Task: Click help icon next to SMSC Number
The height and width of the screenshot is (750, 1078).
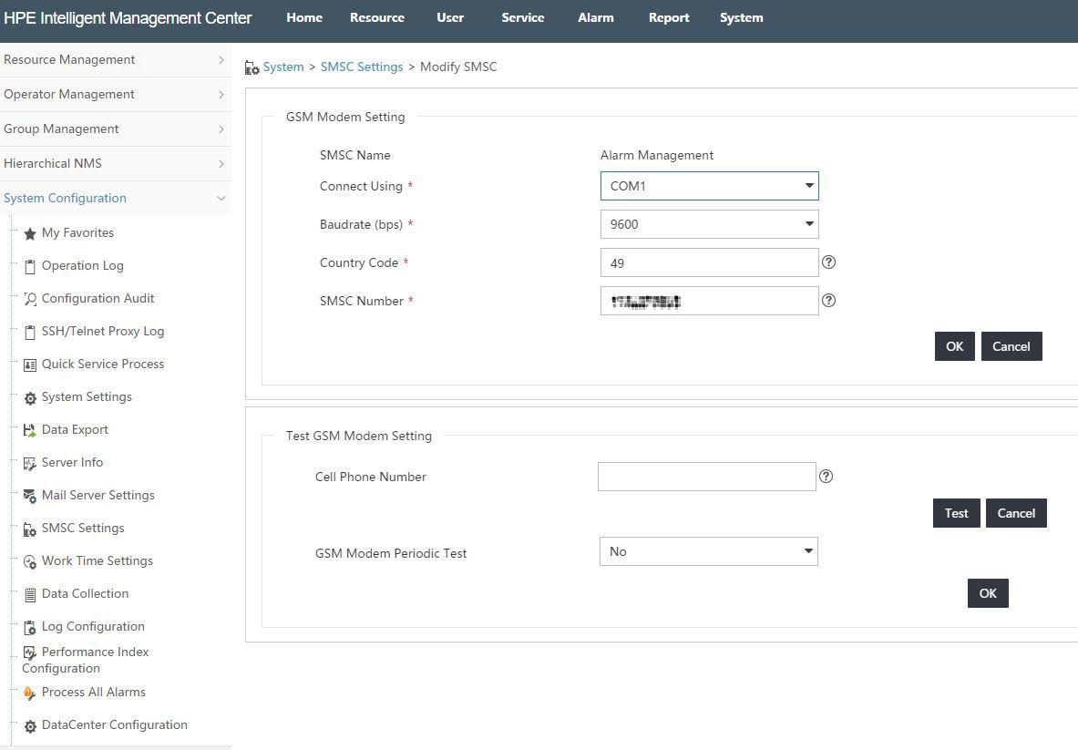Action: pos(828,301)
